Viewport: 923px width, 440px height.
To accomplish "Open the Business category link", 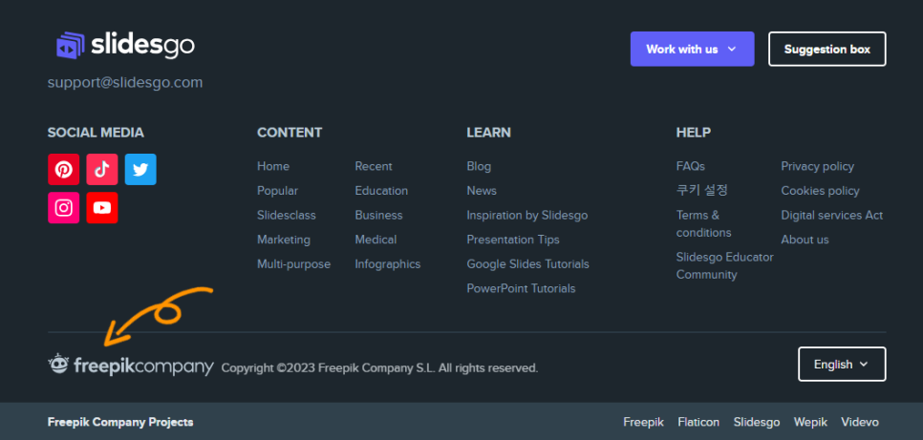I will pyautogui.click(x=378, y=216).
